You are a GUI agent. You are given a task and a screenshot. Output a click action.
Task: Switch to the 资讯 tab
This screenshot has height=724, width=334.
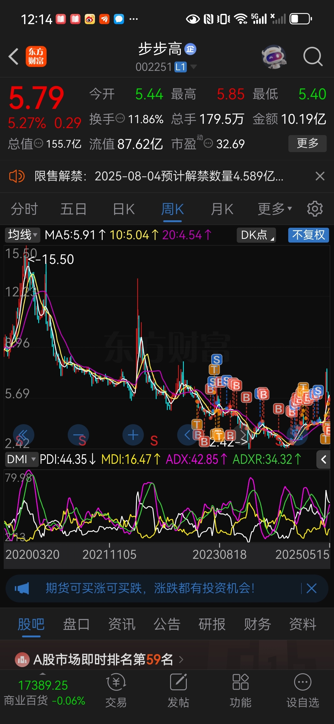click(122, 624)
